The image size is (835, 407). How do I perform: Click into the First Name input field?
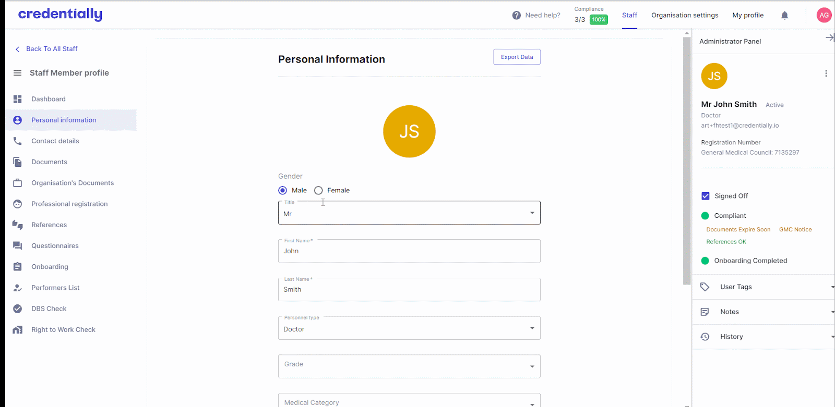pos(409,252)
